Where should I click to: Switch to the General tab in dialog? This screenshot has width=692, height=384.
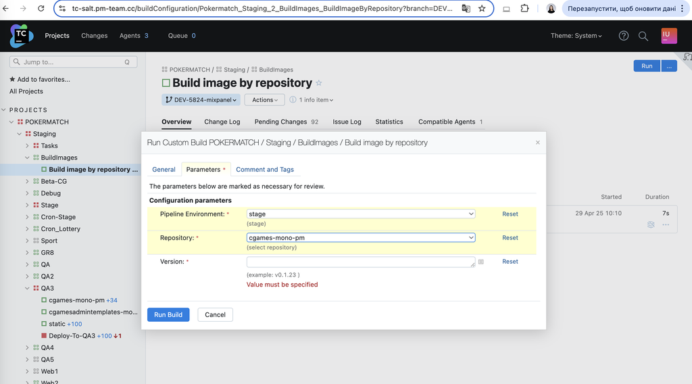pos(164,170)
